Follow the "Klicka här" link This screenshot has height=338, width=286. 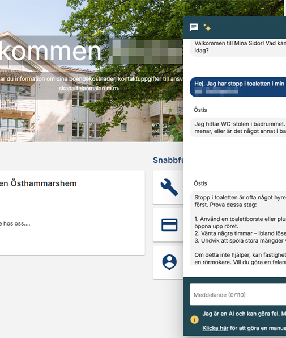[x=215, y=328]
